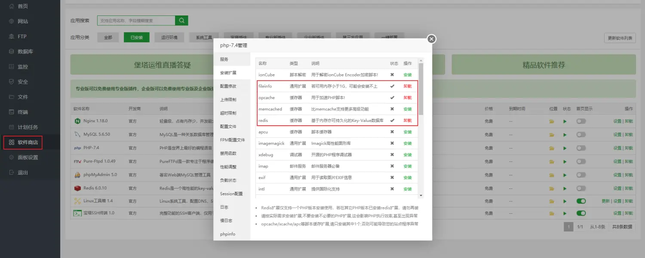Disable homepage display for Linux工具箱

(581, 201)
